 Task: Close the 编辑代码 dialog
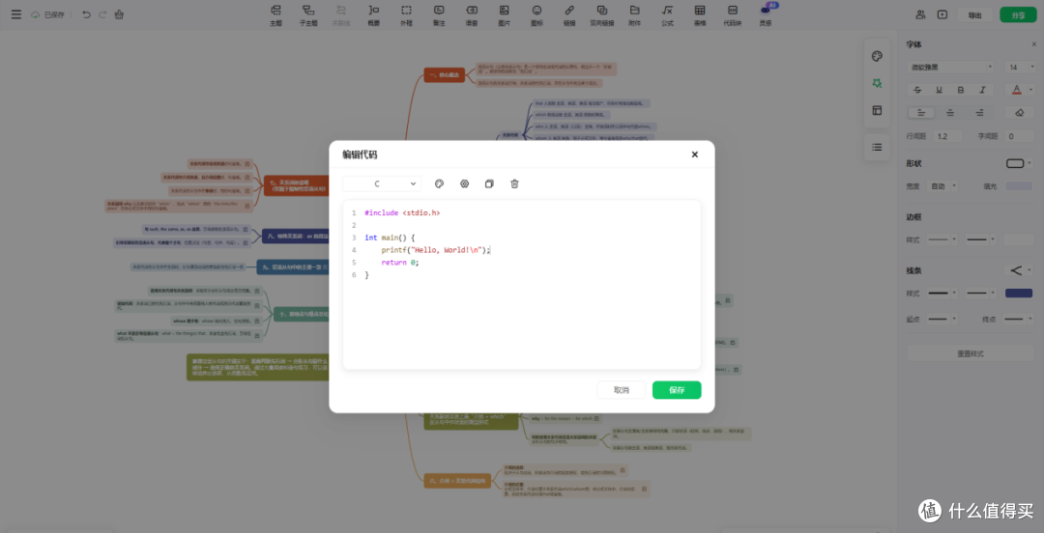coord(694,154)
